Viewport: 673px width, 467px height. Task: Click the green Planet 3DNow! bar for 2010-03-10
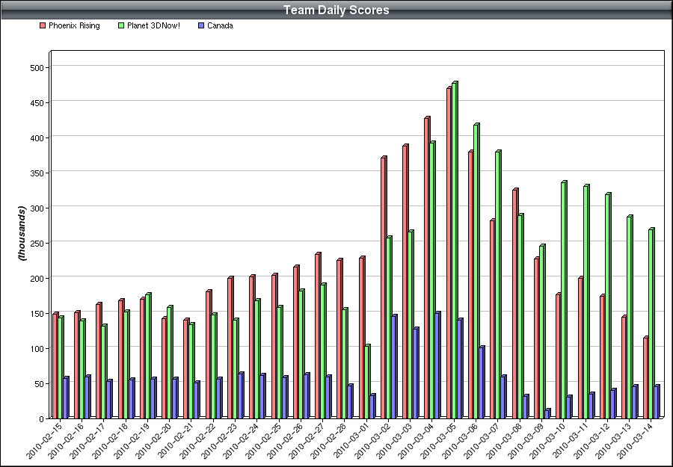coord(564,300)
